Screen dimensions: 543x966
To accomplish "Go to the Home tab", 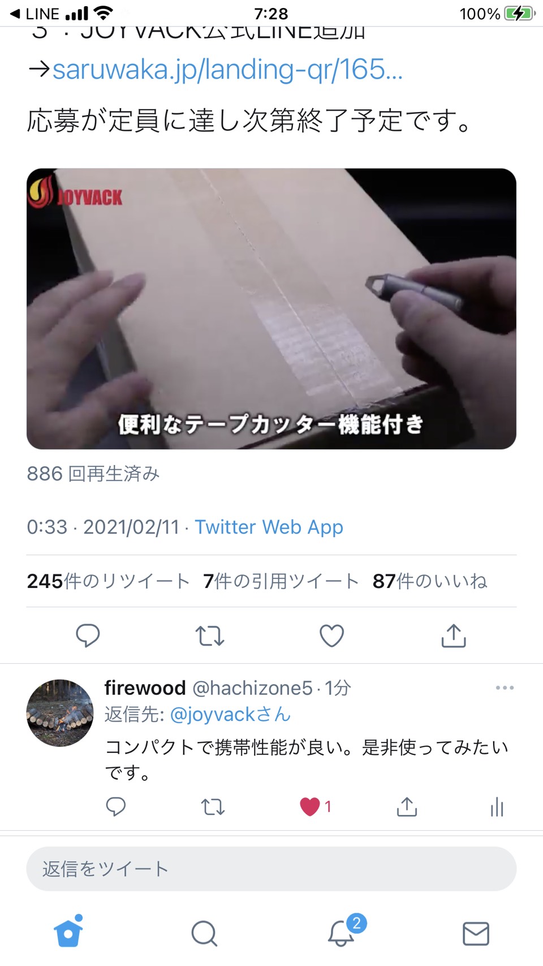I will click(68, 931).
